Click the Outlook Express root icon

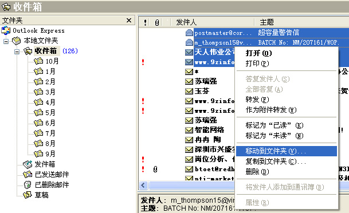[x=6, y=30]
